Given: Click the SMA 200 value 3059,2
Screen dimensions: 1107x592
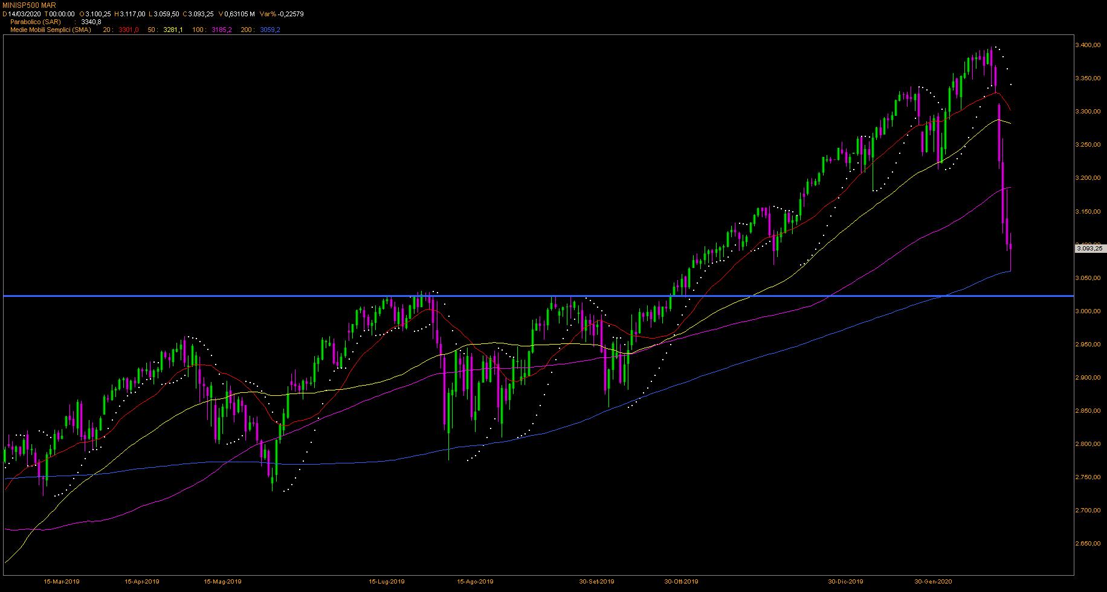Looking at the screenshot, I should click(270, 30).
